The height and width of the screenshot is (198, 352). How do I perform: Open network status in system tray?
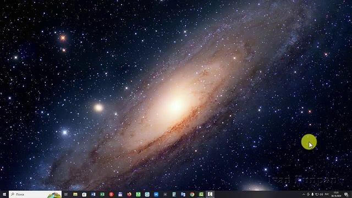click(317, 194)
